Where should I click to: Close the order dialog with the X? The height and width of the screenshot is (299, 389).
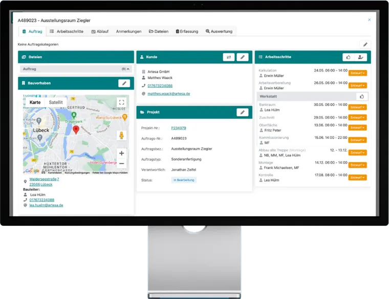click(x=369, y=20)
